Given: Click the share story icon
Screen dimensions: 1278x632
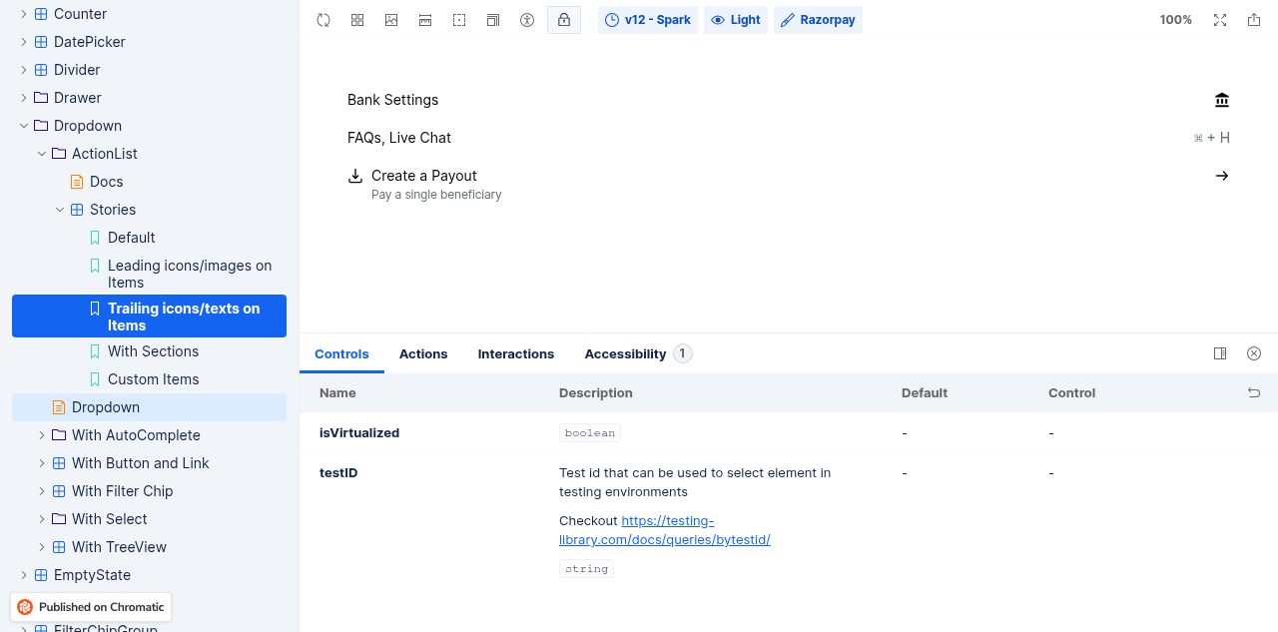Looking at the screenshot, I should click(1254, 20).
